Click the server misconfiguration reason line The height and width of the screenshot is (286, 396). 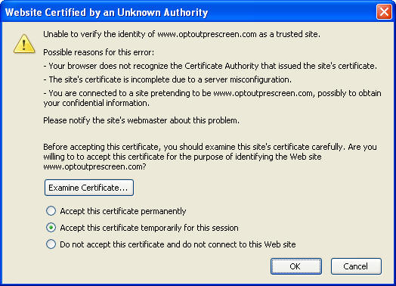click(168, 79)
